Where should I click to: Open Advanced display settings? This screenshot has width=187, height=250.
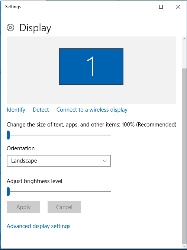point(39,226)
